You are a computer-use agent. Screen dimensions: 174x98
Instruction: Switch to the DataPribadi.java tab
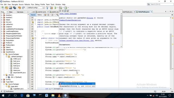(127, 12)
